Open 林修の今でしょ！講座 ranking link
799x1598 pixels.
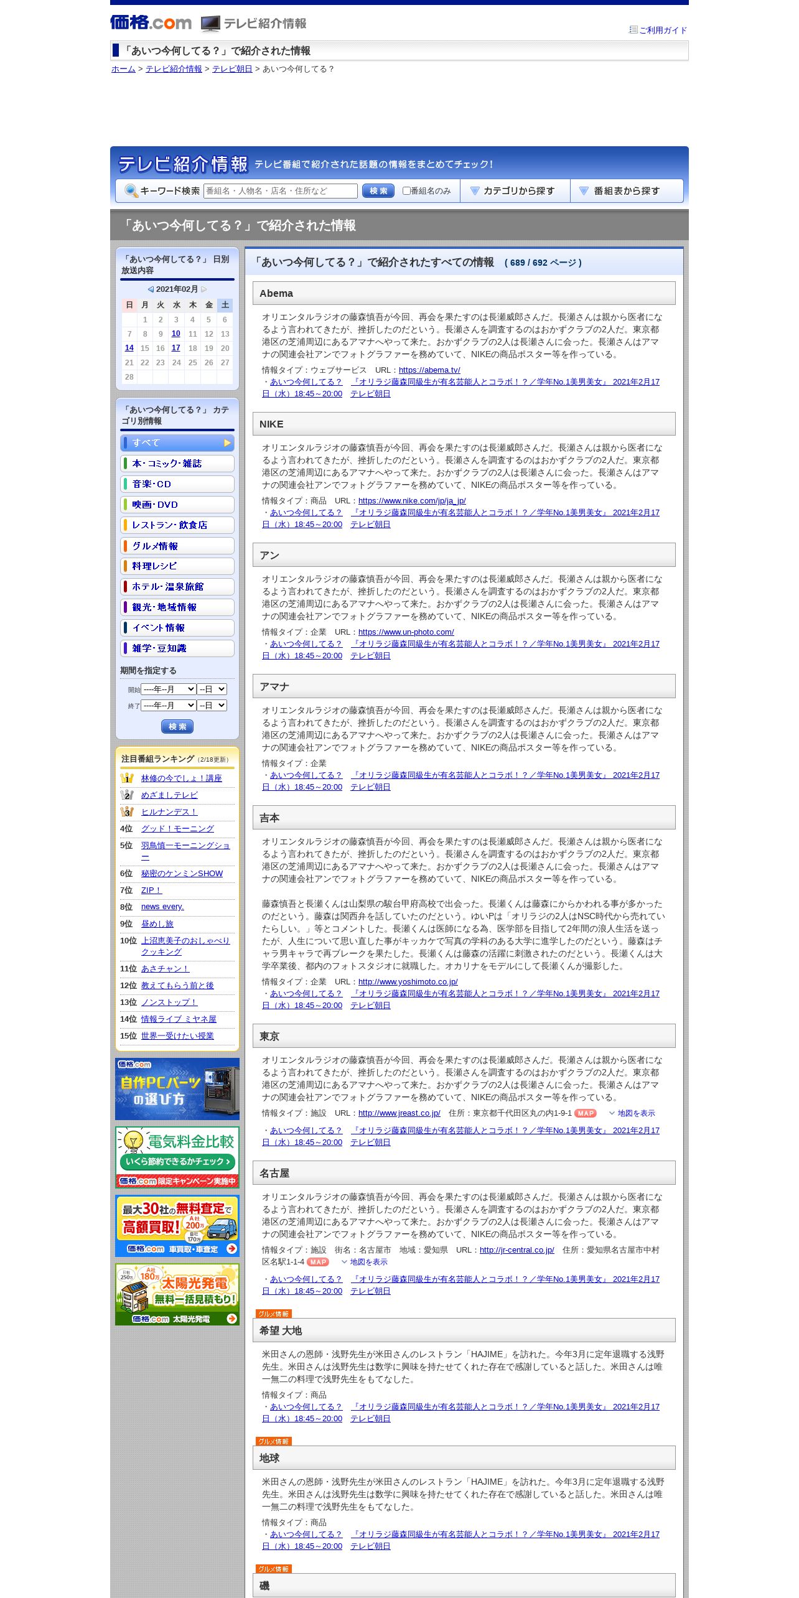point(181,778)
